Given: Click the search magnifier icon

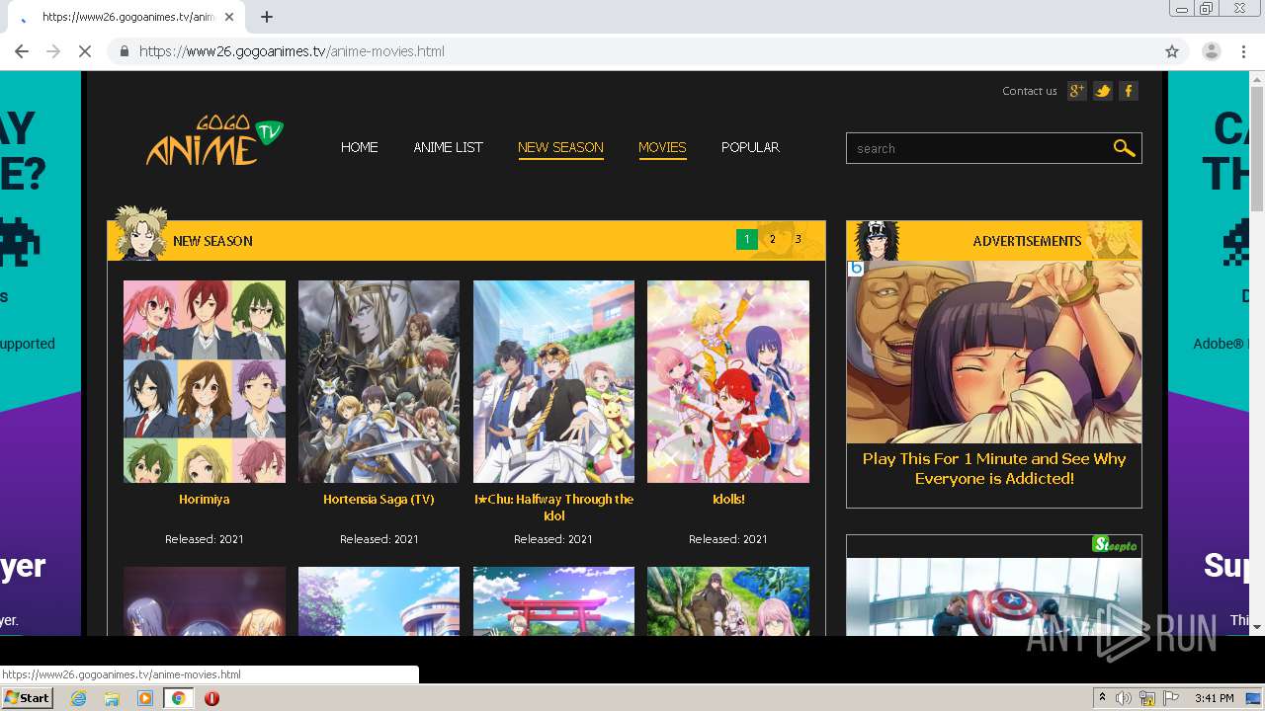Looking at the screenshot, I should (1124, 148).
